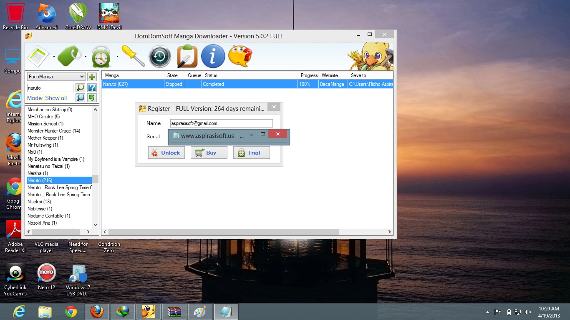Switch to WinRAR in the taskbar

pos(174,312)
